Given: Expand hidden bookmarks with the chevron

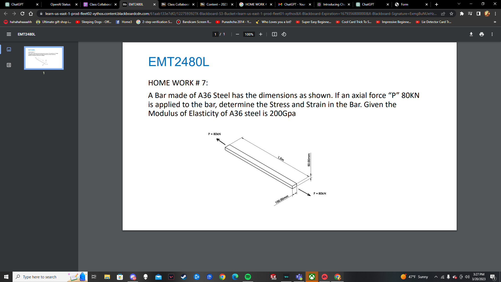Looking at the screenshot, I should pos(495,22).
